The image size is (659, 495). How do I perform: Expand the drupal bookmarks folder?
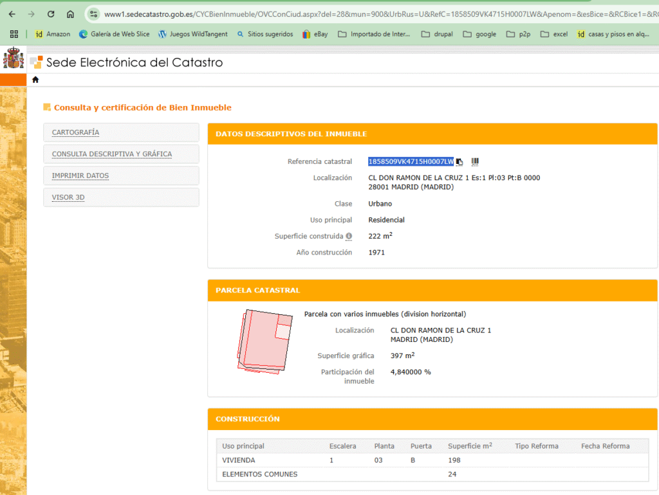point(436,34)
